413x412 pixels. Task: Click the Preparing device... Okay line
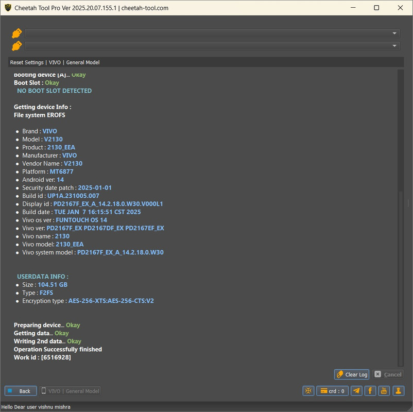pyautogui.click(x=47, y=325)
